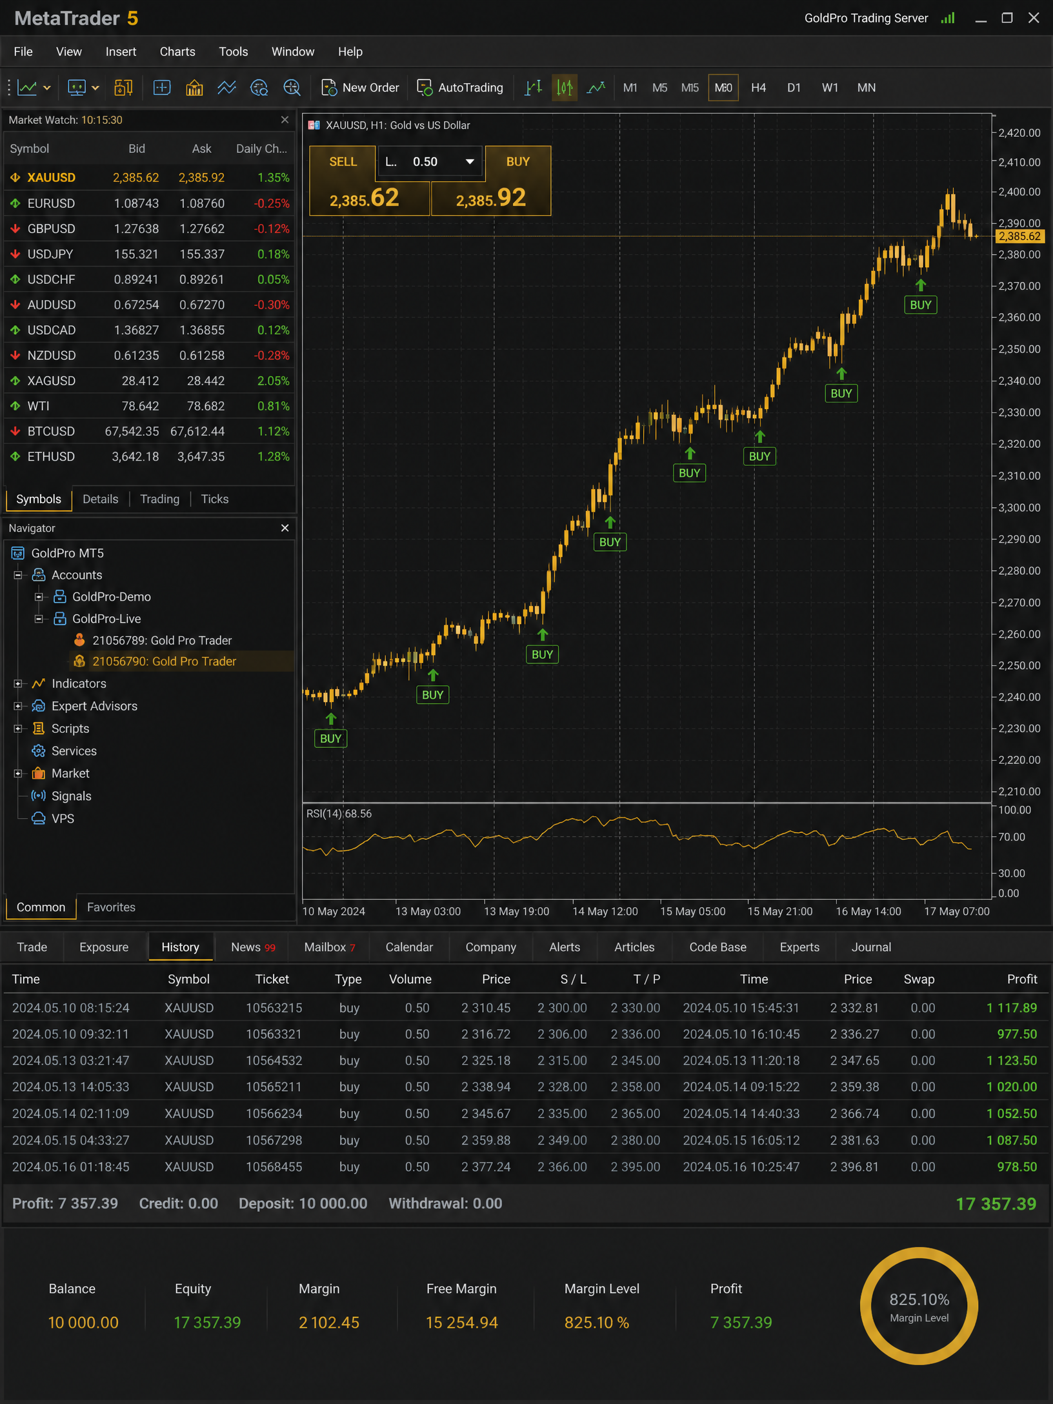This screenshot has height=1404, width=1053.
Task: Select BTCUSD row in Market Watch
Action: (x=149, y=431)
